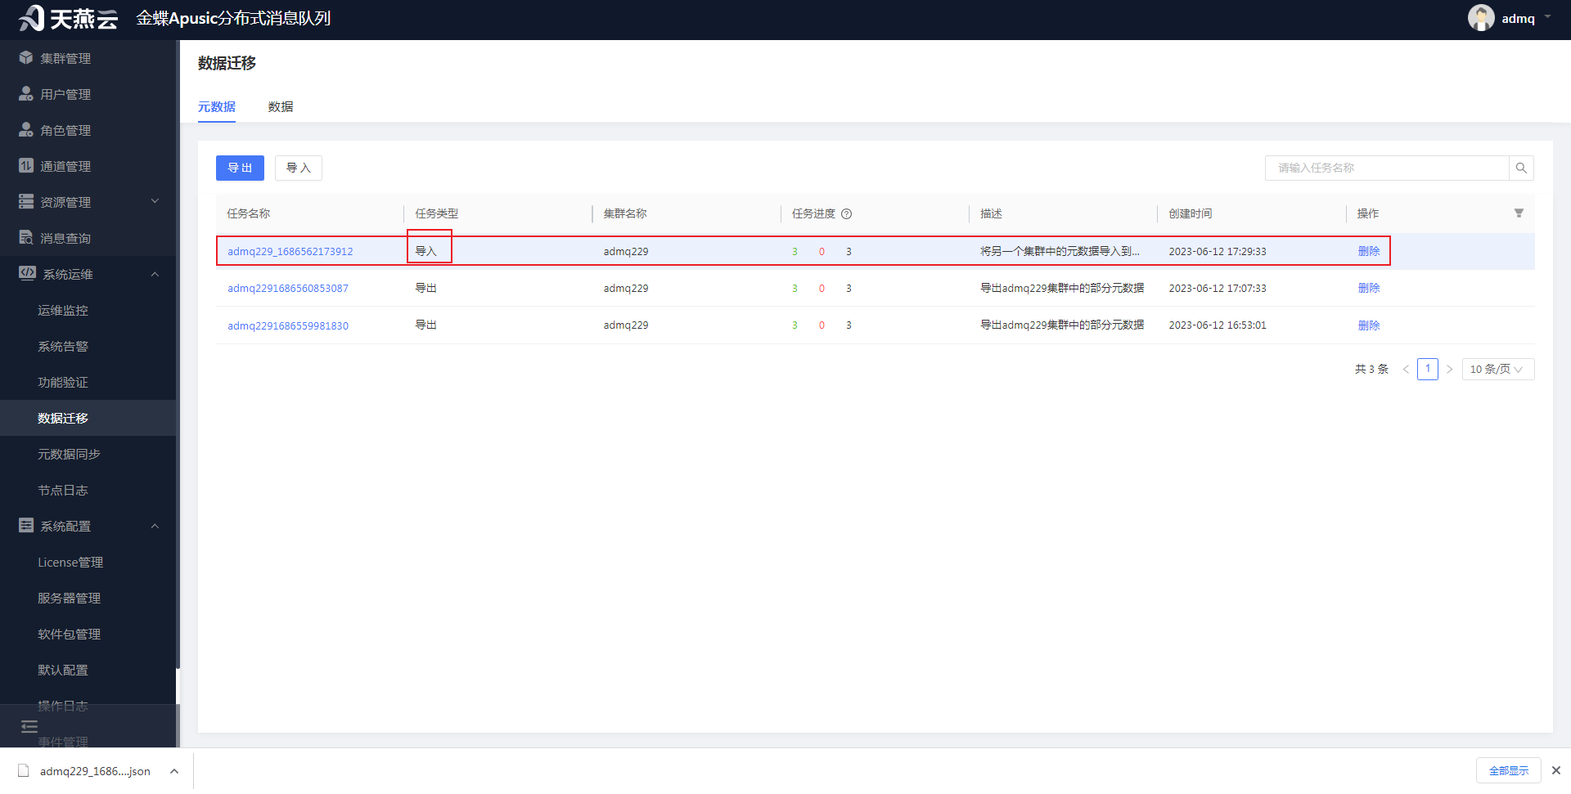Click the 资源管理 stack icon
Viewport: 1571px width, 794px height.
point(26,201)
